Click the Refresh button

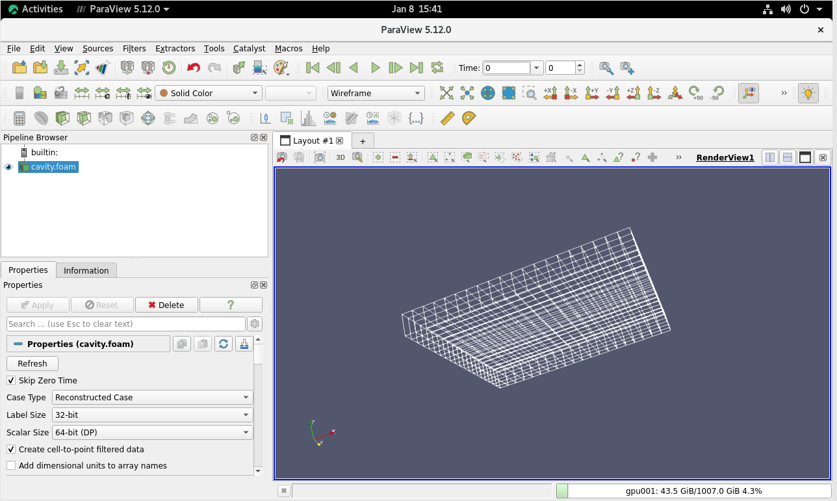tap(32, 364)
